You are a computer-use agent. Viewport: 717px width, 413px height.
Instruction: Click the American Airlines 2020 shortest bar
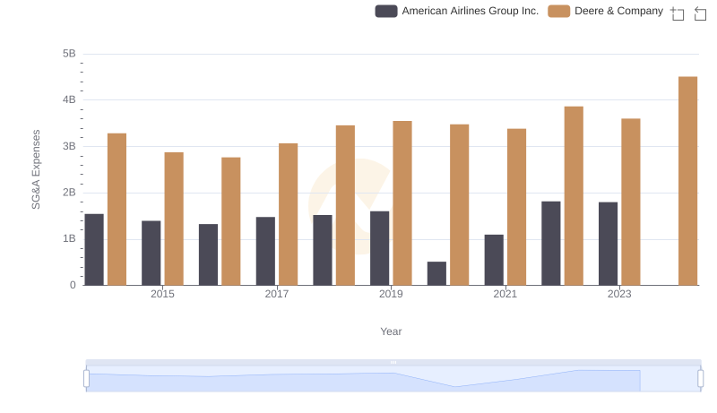tap(436, 273)
